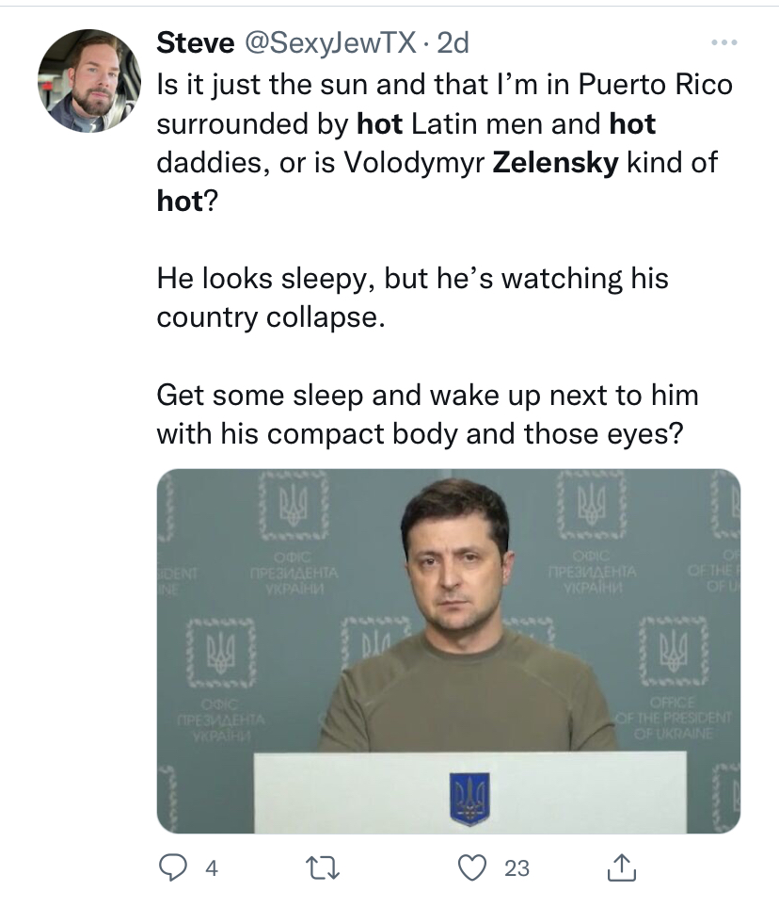The width and height of the screenshot is (779, 907).
Task: Click the reply count number 4
Action: point(211,868)
